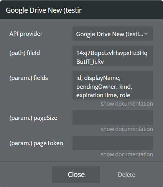Screen dimensions: 163x187
Task: Click the dropdown arrow next to Google Drive New
Action: point(146,34)
